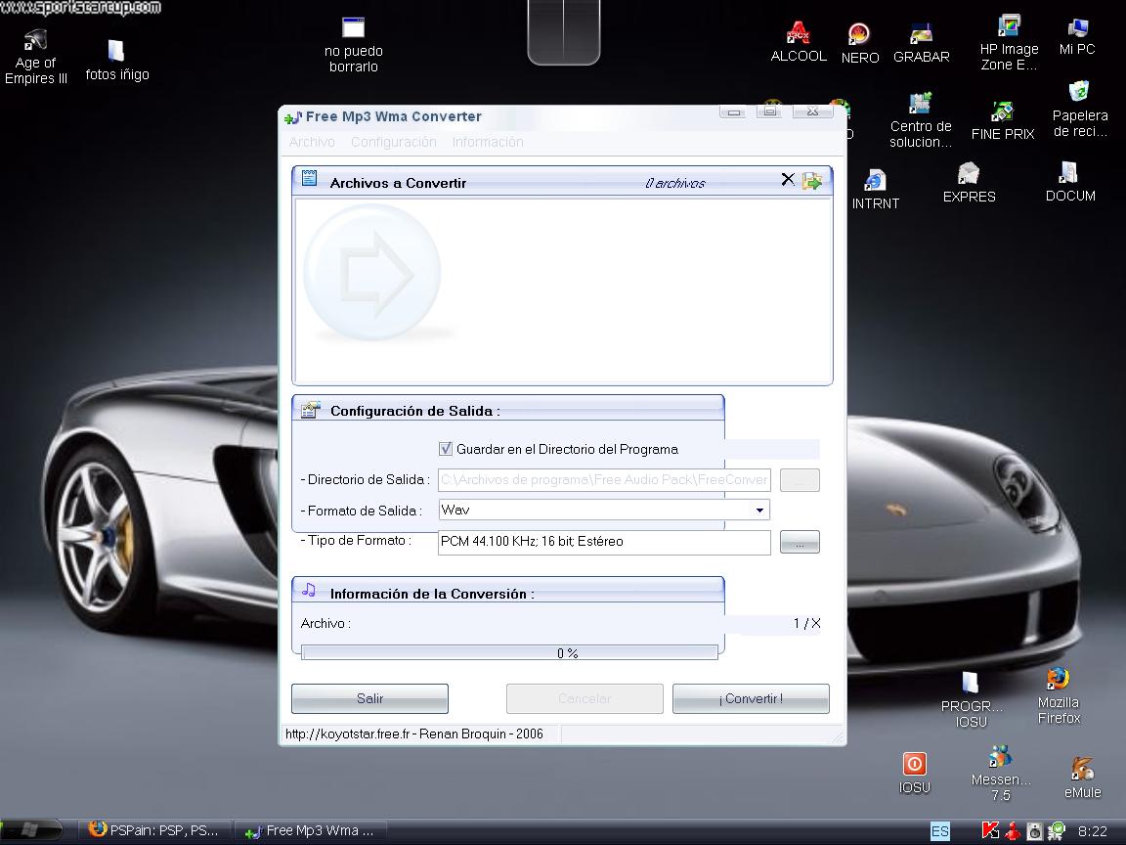
Task: Toggle Guardar en el Directorio del Programa
Action: coord(446,449)
